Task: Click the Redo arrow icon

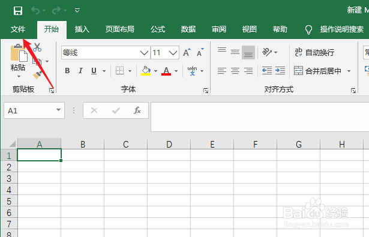Action: click(56, 11)
